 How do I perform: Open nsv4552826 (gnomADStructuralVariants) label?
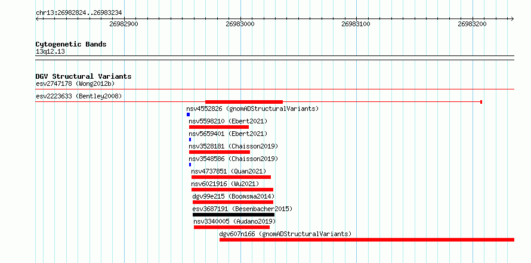pyautogui.click(x=252, y=109)
